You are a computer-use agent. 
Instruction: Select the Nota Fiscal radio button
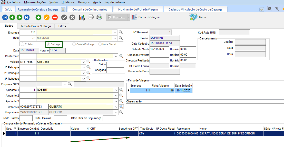coord(100,44)
